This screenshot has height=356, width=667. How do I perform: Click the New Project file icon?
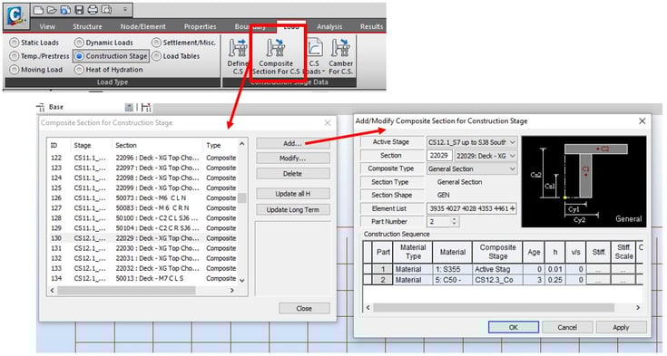(38, 9)
